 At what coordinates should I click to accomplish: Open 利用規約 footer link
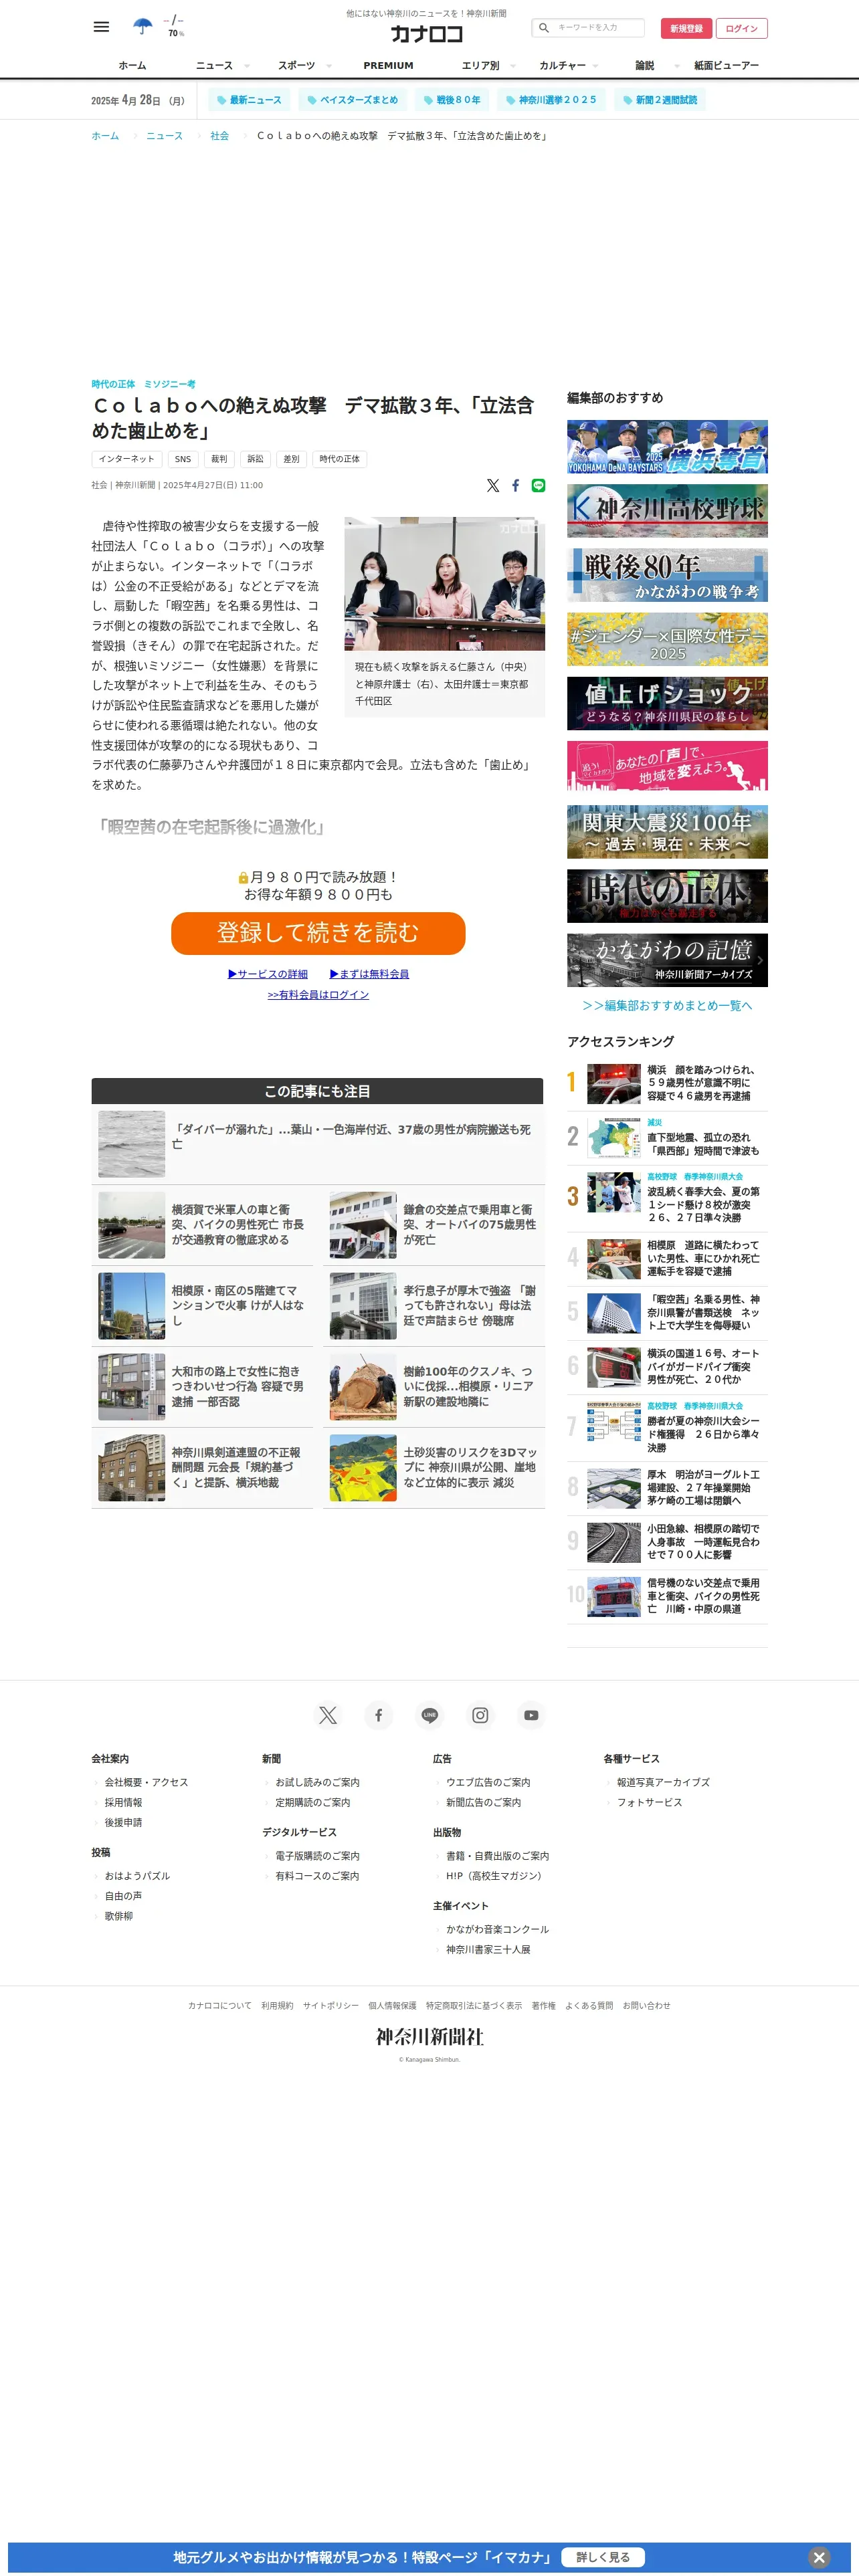pos(277,2005)
